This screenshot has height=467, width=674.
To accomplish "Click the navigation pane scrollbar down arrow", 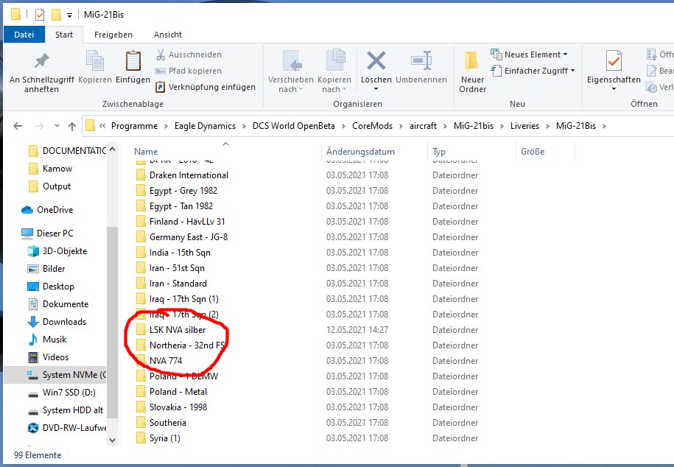I will [112, 440].
